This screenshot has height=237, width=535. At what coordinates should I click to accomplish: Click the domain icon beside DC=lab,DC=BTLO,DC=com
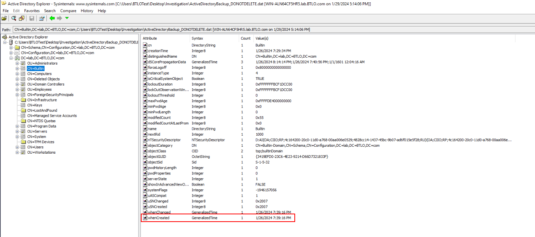pos(17,58)
